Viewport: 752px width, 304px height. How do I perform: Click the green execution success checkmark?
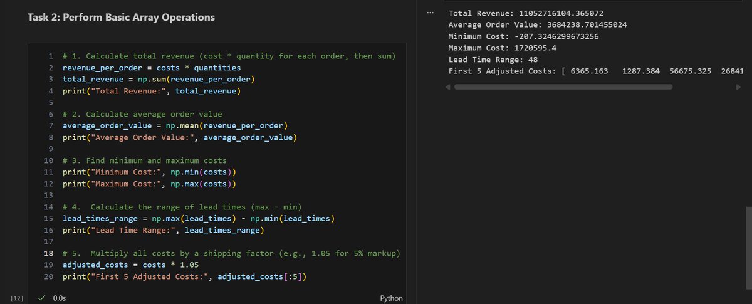click(x=41, y=298)
